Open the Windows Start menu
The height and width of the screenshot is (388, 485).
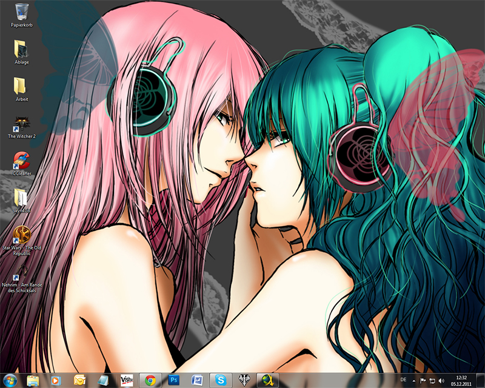[x=10, y=380]
